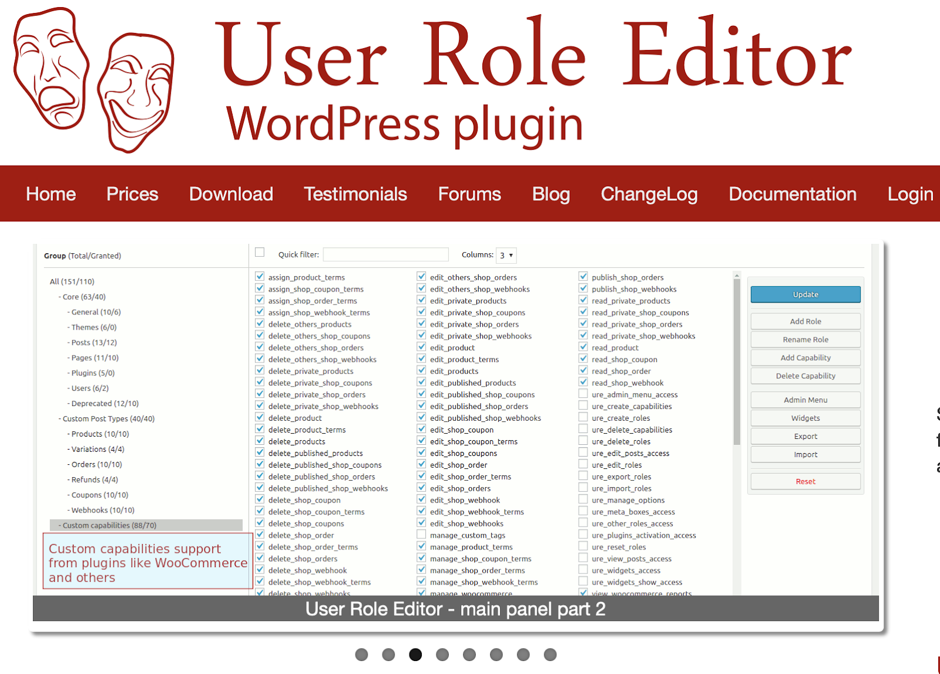This screenshot has width=940, height=674.
Task: Select the first carousel dot
Action: pos(361,655)
